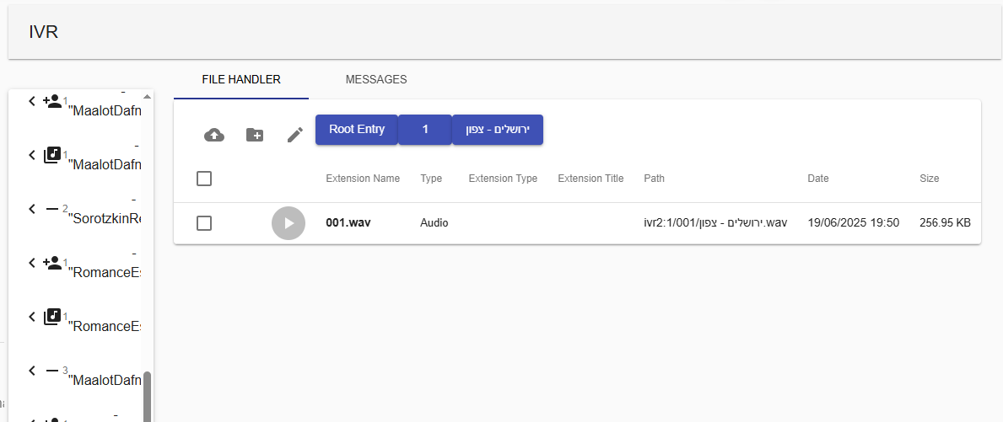The height and width of the screenshot is (422, 1003).
Task: Expand the SorotzkinRe tree chevron
Action: point(31,209)
